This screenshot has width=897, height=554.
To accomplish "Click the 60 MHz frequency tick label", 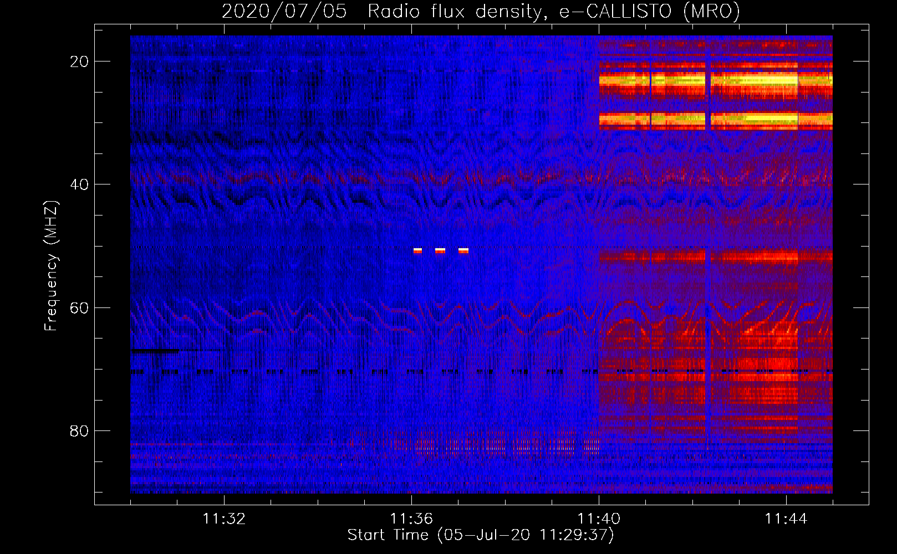I will click(x=79, y=307).
